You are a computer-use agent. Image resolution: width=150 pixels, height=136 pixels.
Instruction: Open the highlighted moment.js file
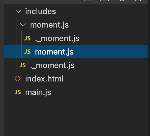54,52
